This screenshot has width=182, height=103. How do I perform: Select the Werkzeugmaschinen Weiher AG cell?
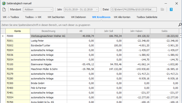click(x=48, y=36)
